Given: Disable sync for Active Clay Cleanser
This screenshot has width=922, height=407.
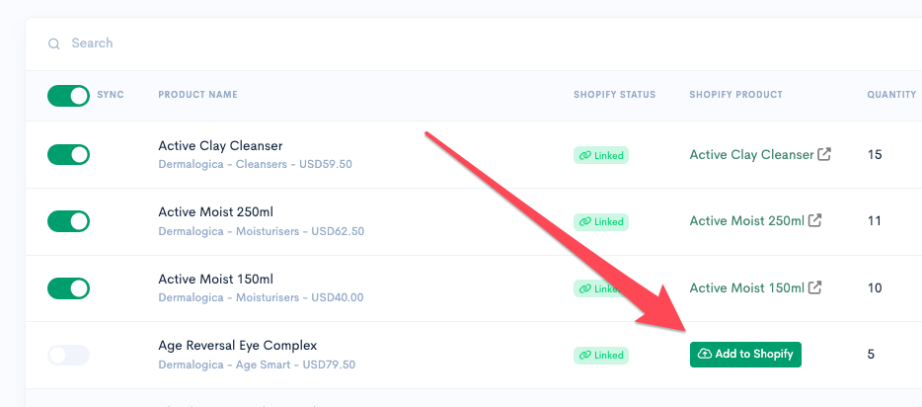Looking at the screenshot, I should (68, 155).
